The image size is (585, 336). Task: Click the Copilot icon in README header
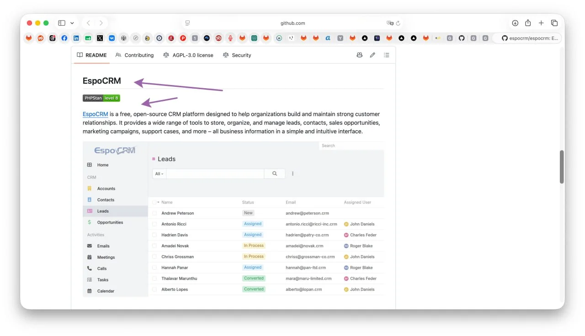coord(360,55)
